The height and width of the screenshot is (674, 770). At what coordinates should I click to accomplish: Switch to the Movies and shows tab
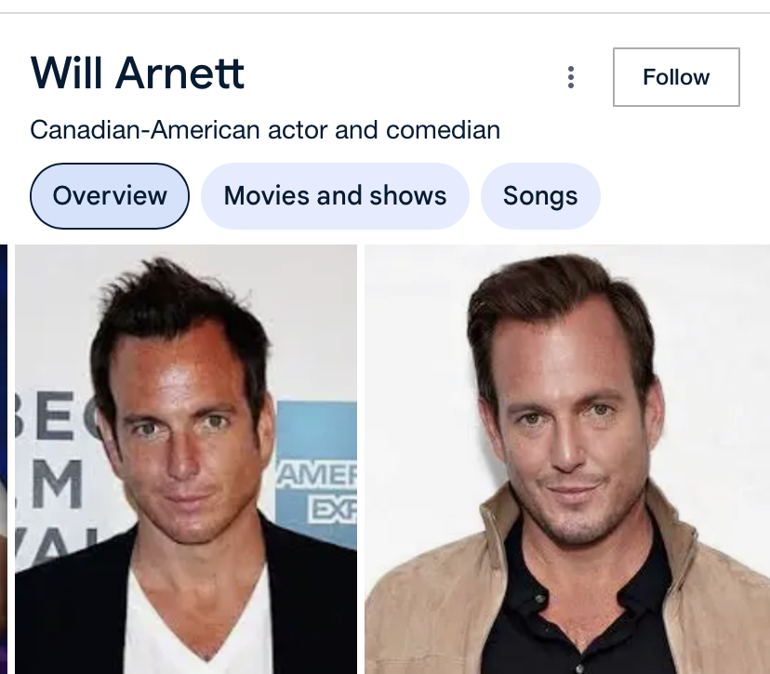pos(335,196)
